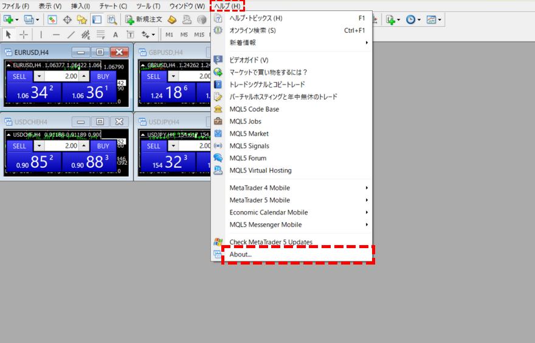
Task: Click SELL on the USDCHF chart
Action: coord(19,146)
